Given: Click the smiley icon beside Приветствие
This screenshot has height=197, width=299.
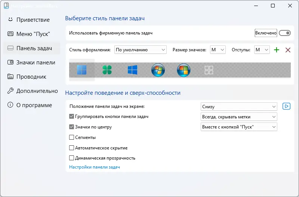Looking at the screenshot, I should pos(10,19).
